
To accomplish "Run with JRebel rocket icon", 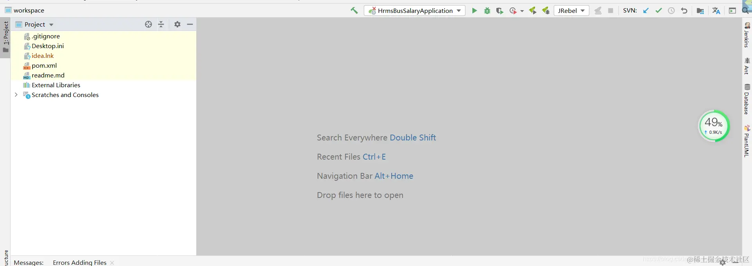I will (533, 11).
